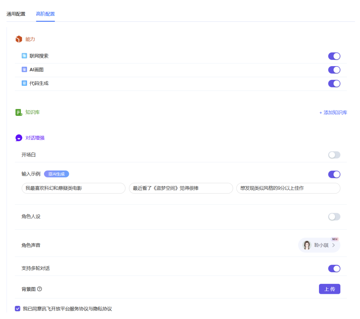360x319 pixels.
Task: Open the 角色声音 voice selector chevron
Action: (333, 245)
